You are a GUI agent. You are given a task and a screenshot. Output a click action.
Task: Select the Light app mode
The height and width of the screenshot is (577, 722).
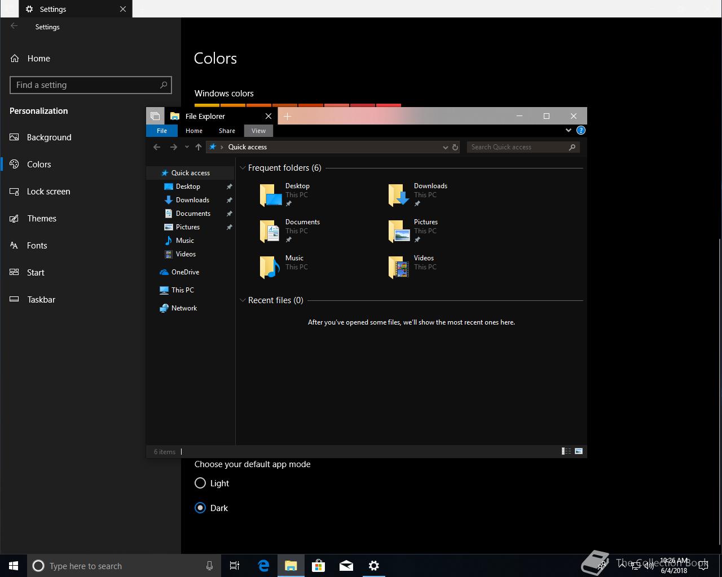[200, 483]
